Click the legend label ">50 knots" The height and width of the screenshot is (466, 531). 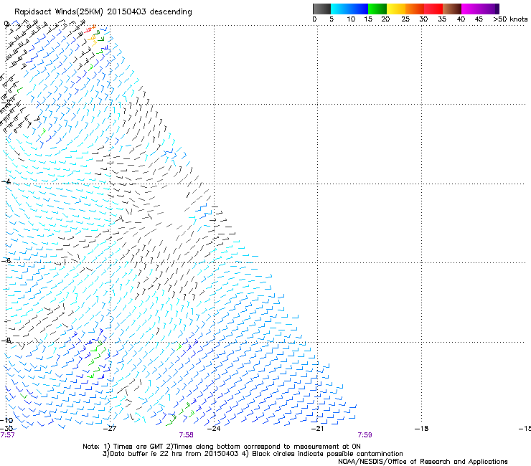[510, 19]
